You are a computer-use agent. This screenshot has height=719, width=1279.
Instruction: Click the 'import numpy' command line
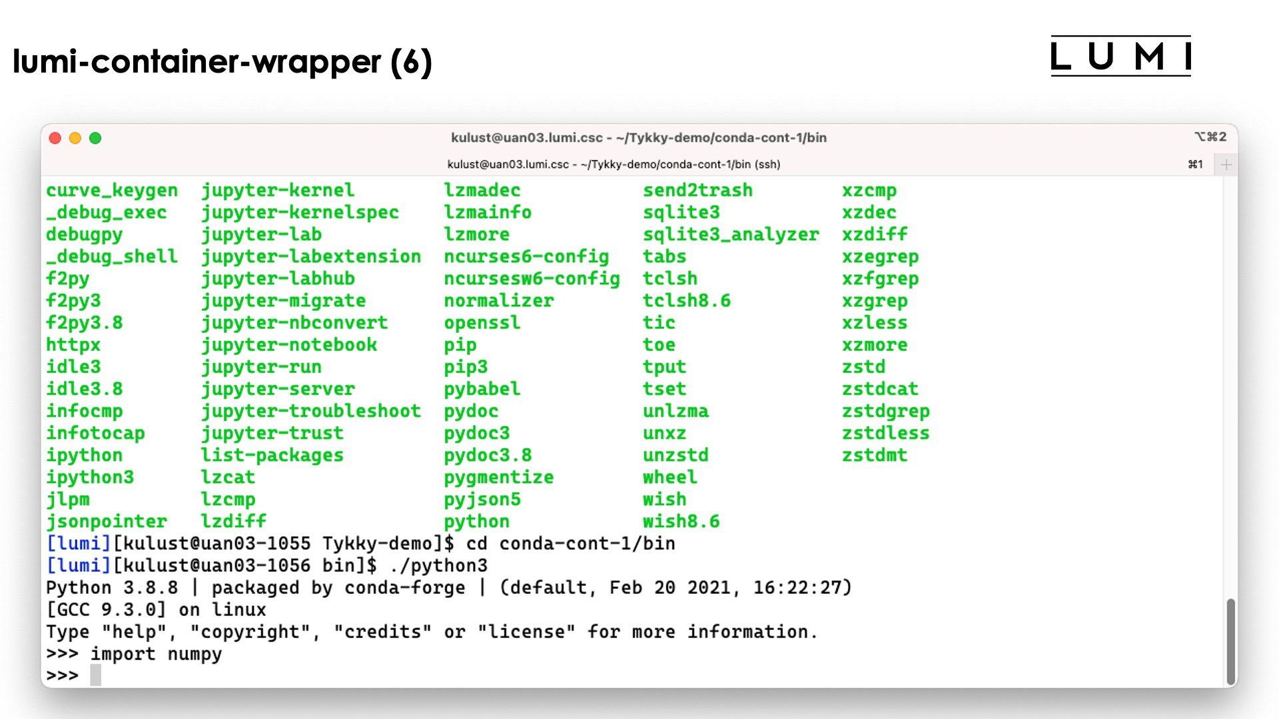click(156, 654)
